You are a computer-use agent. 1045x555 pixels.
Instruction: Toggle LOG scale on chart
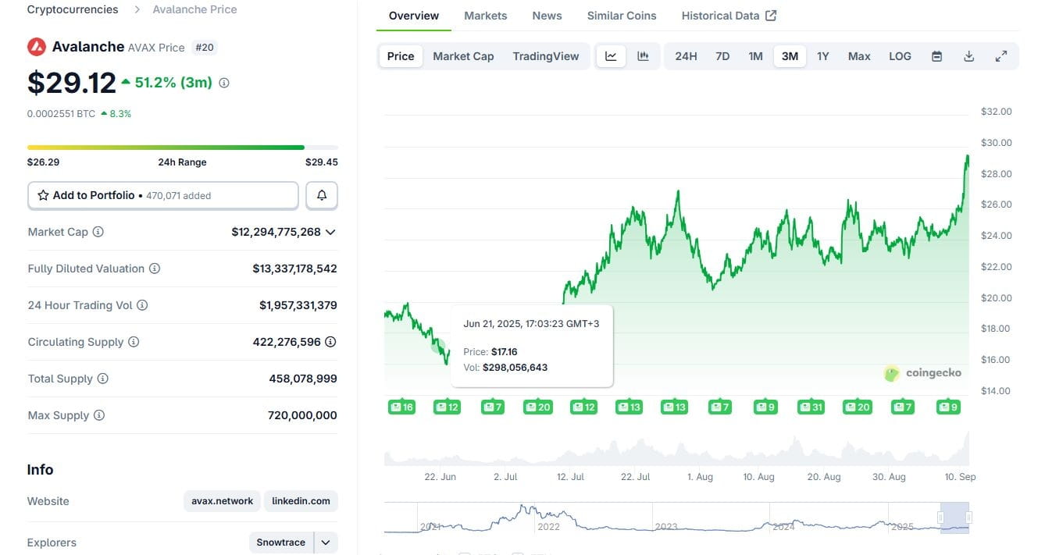coord(900,56)
